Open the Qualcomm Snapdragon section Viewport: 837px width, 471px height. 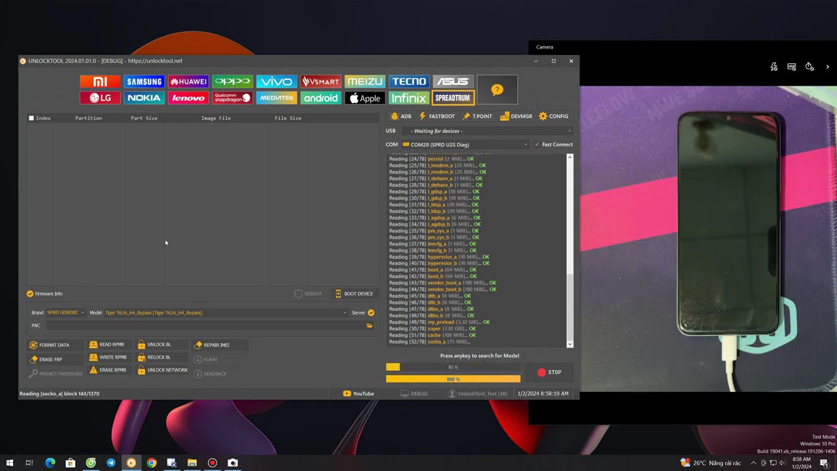[232, 98]
